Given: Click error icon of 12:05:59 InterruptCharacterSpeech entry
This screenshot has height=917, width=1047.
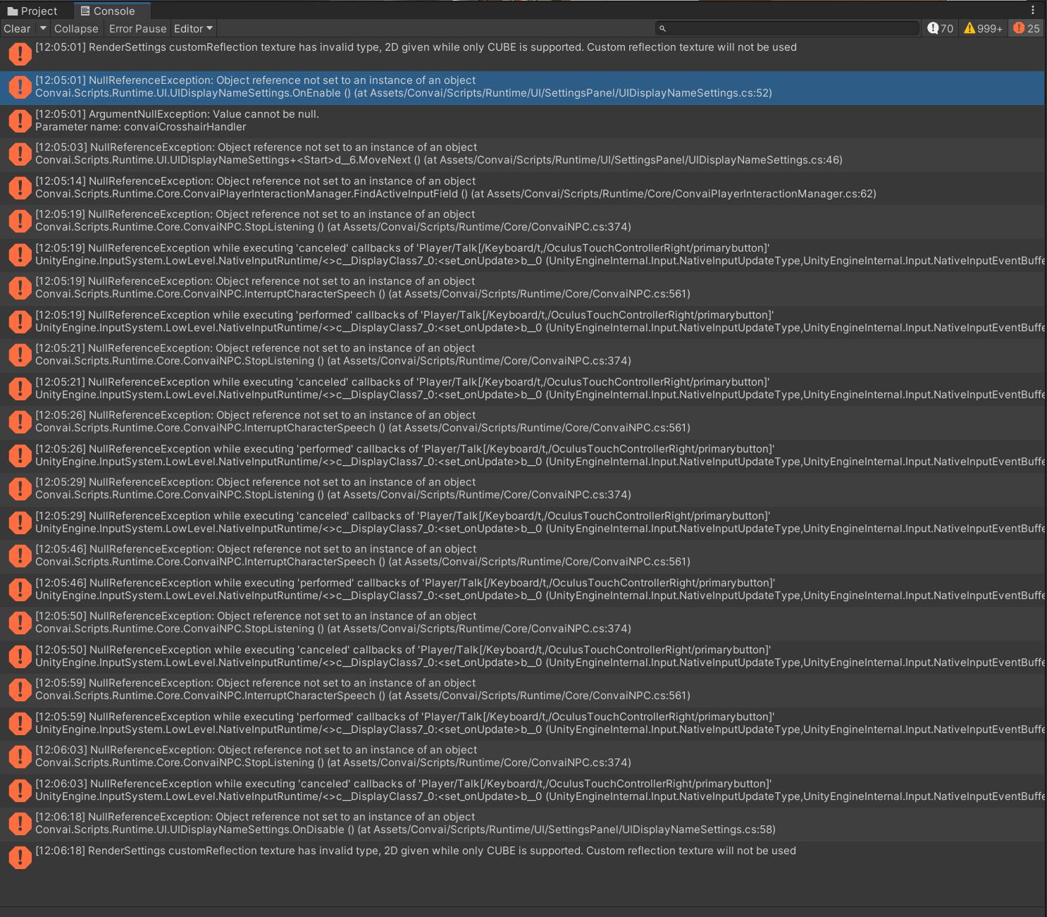Looking at the screenshot, I should (x=20, y=689).
